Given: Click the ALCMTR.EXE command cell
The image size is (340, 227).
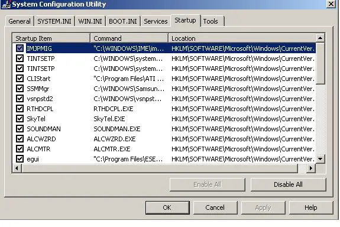Looking at the screenshot, I should tap(112, 149).
